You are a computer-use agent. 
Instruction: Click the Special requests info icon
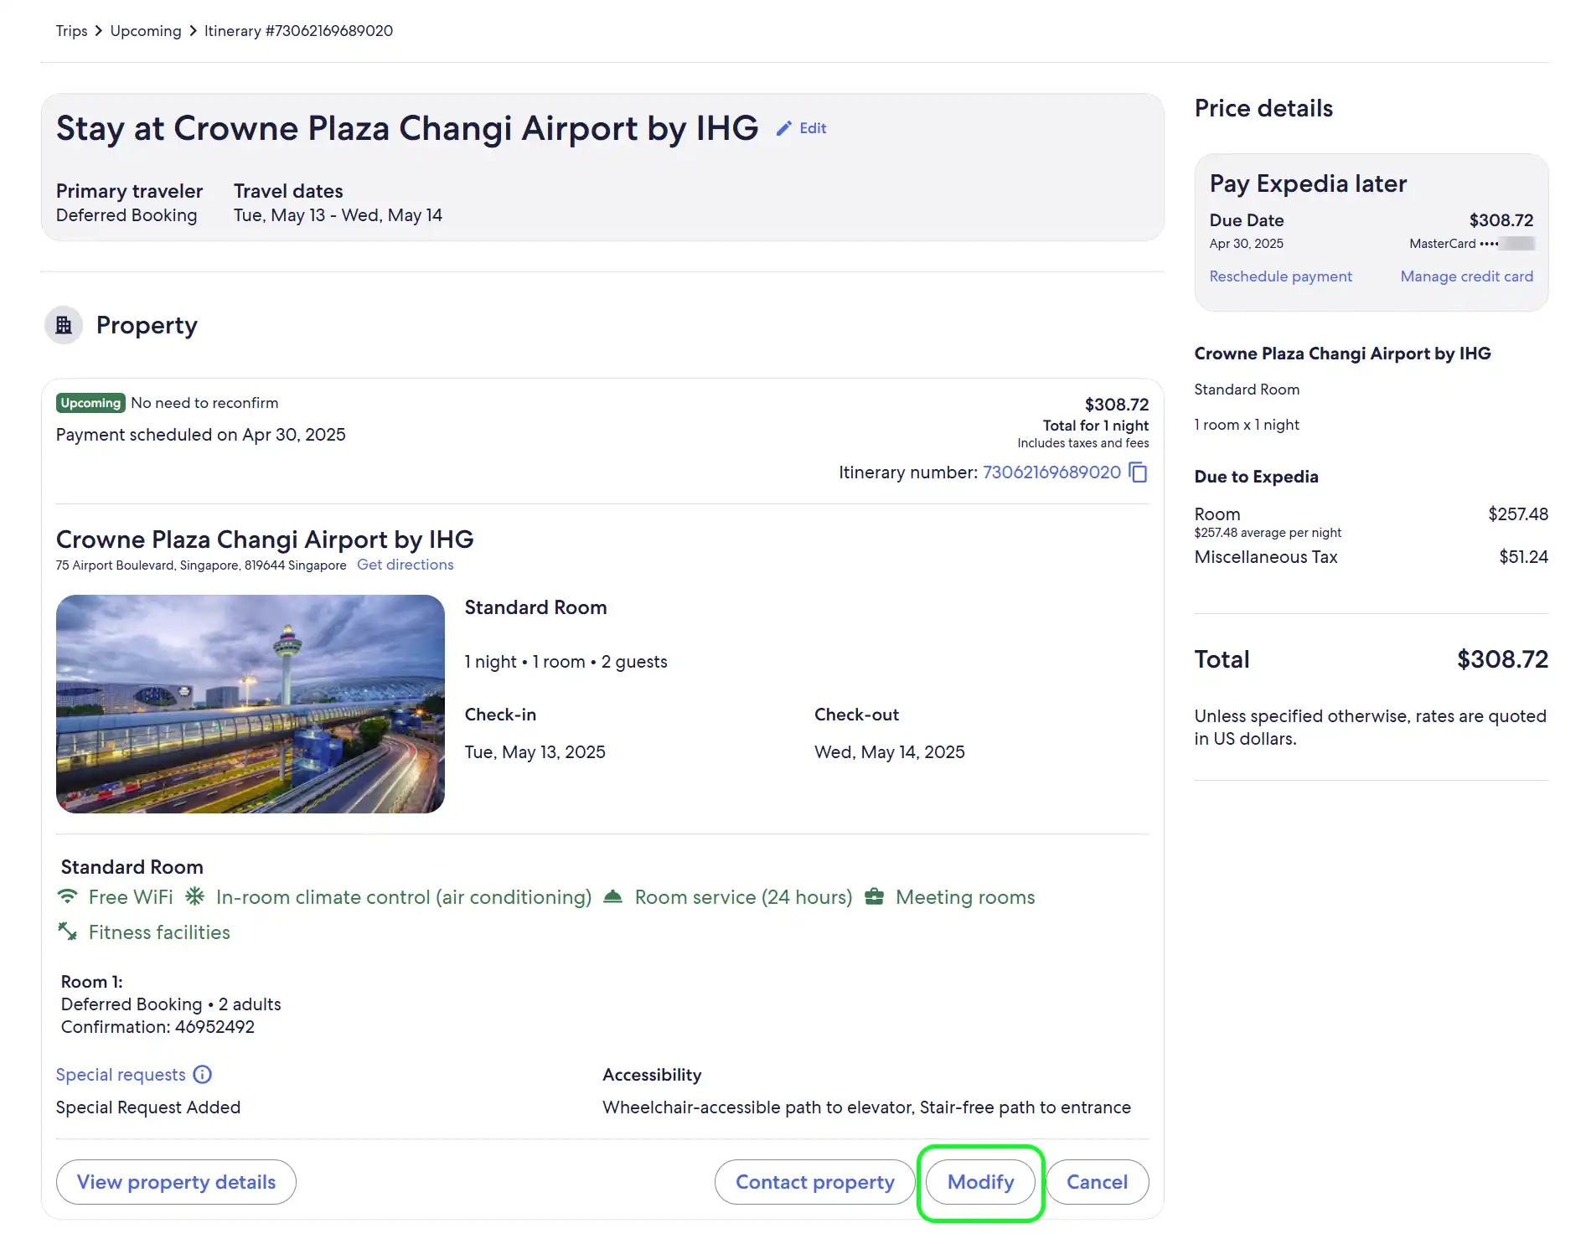coord(203,1075)
